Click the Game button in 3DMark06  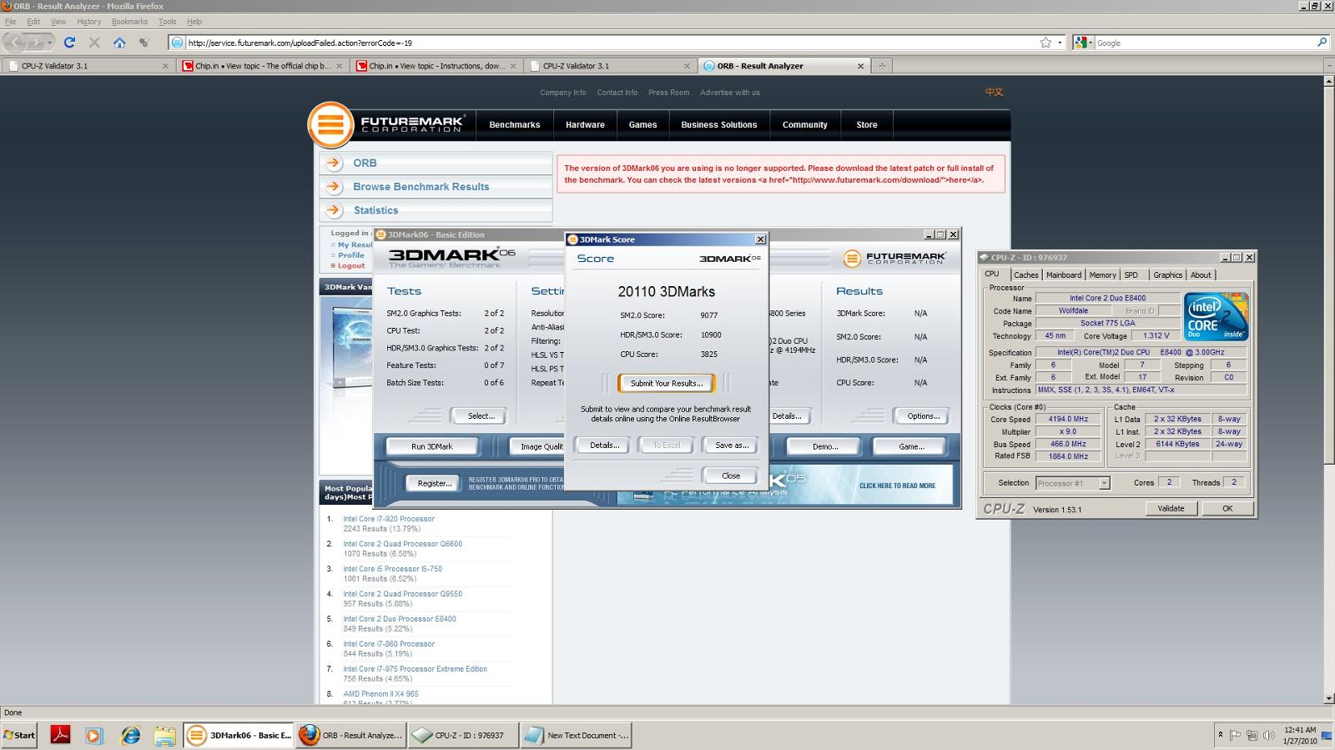[911, 446]
